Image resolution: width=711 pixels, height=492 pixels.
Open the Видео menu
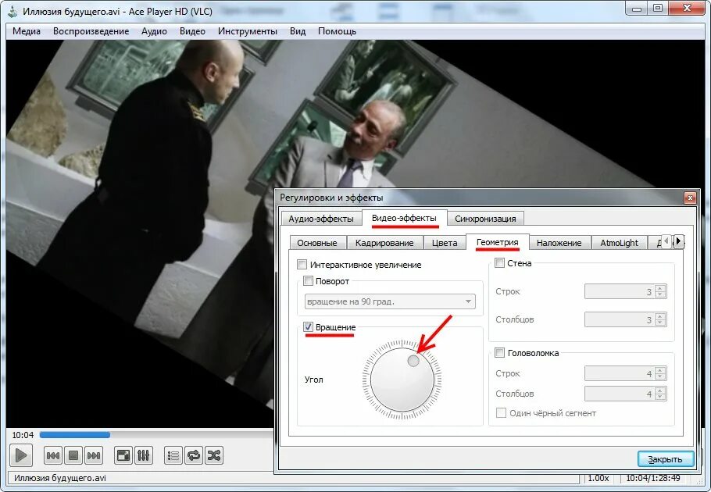point(192,31)
